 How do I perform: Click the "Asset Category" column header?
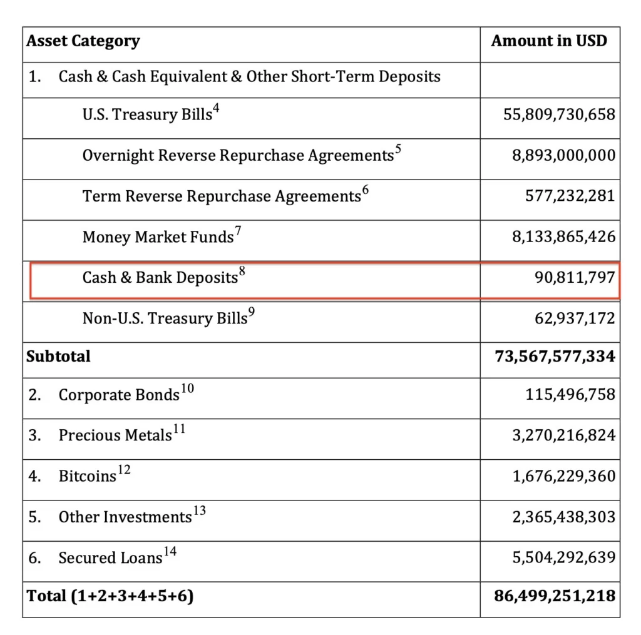(x=83, y=41)
